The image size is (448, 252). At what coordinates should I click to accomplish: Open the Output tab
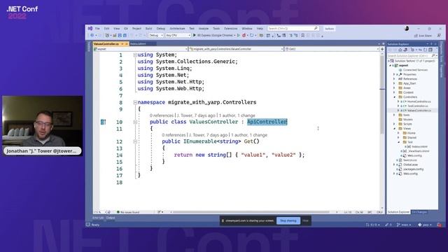click(x=111, y=218)
